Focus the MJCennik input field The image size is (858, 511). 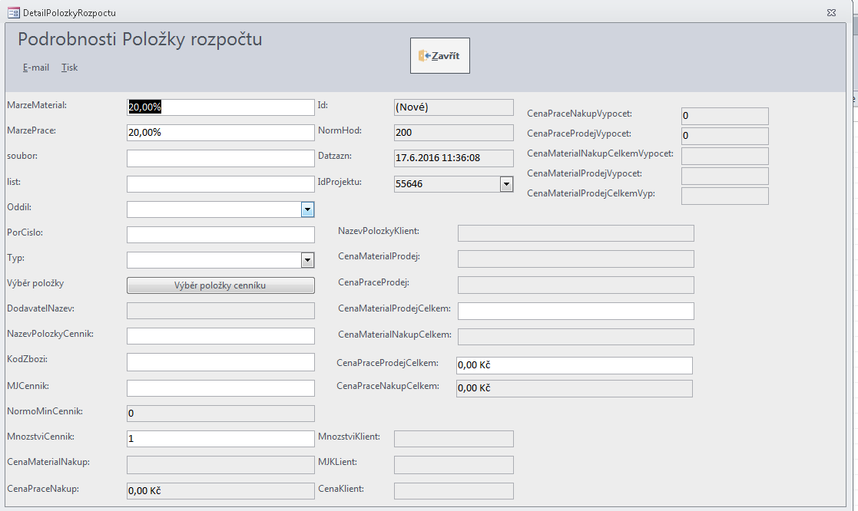[220, 388]
